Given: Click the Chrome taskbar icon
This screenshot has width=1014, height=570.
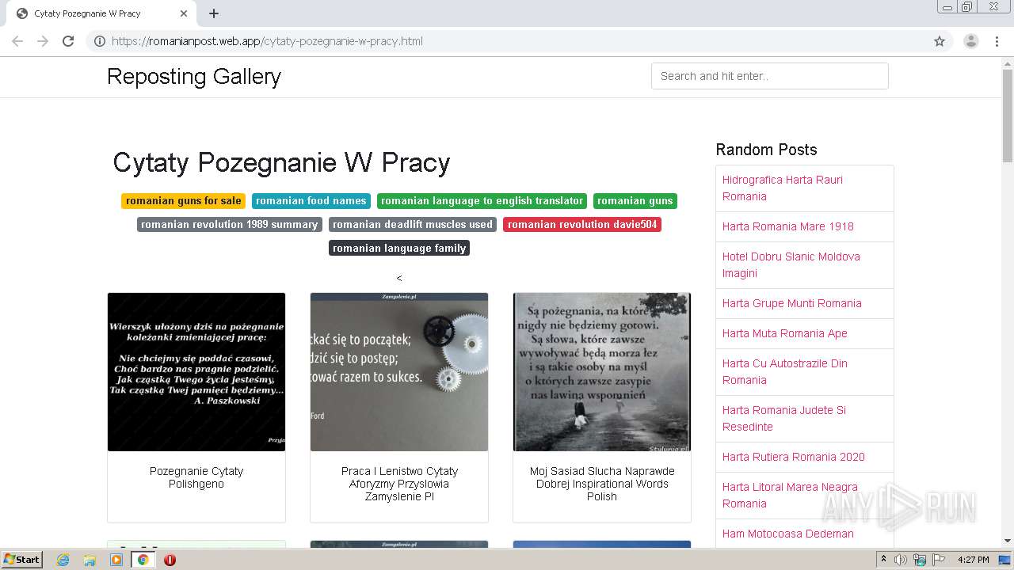Looking at the screenshot, I should pyautogui.click(x=143, y=560).
